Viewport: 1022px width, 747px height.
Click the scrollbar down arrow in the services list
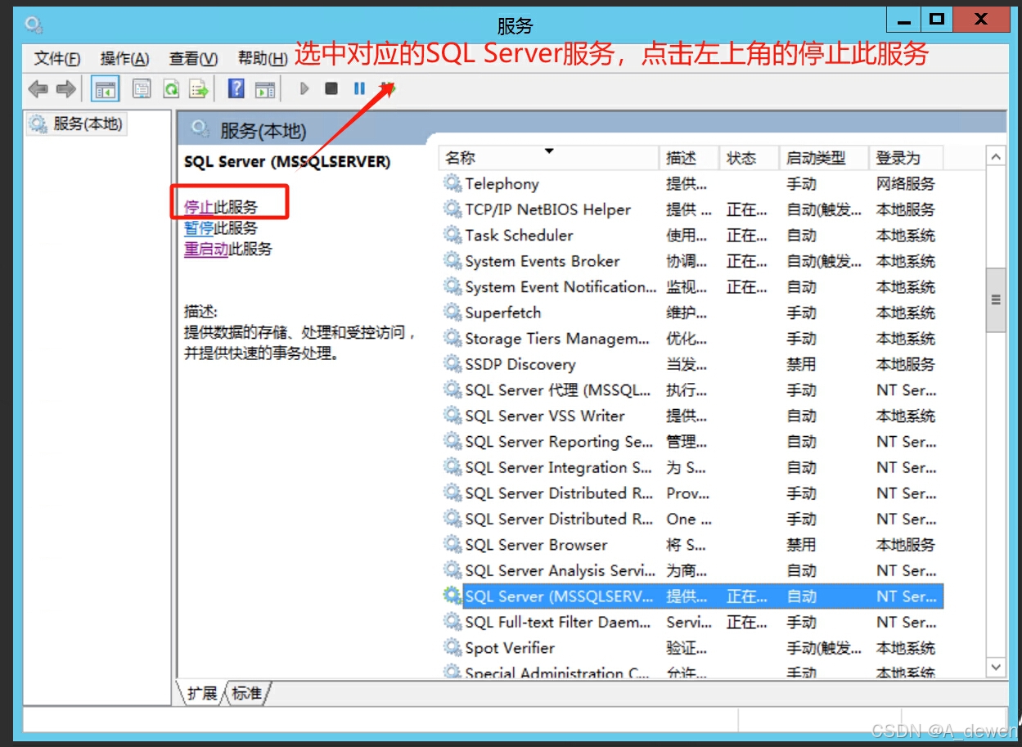[x=996, y=668]
